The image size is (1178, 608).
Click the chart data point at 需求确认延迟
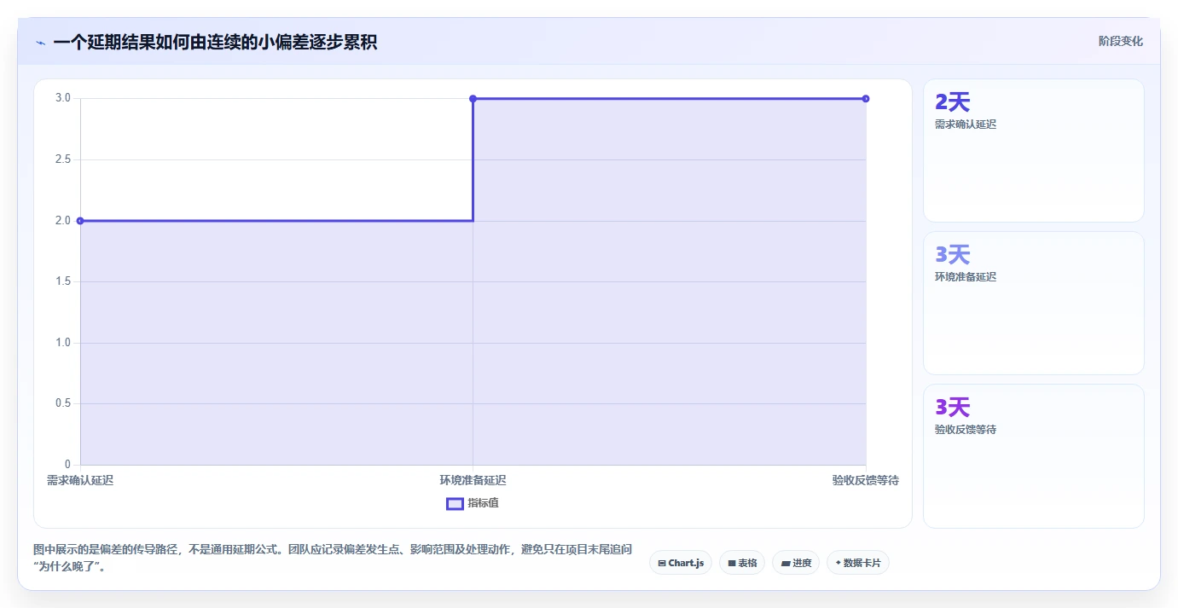80,221
